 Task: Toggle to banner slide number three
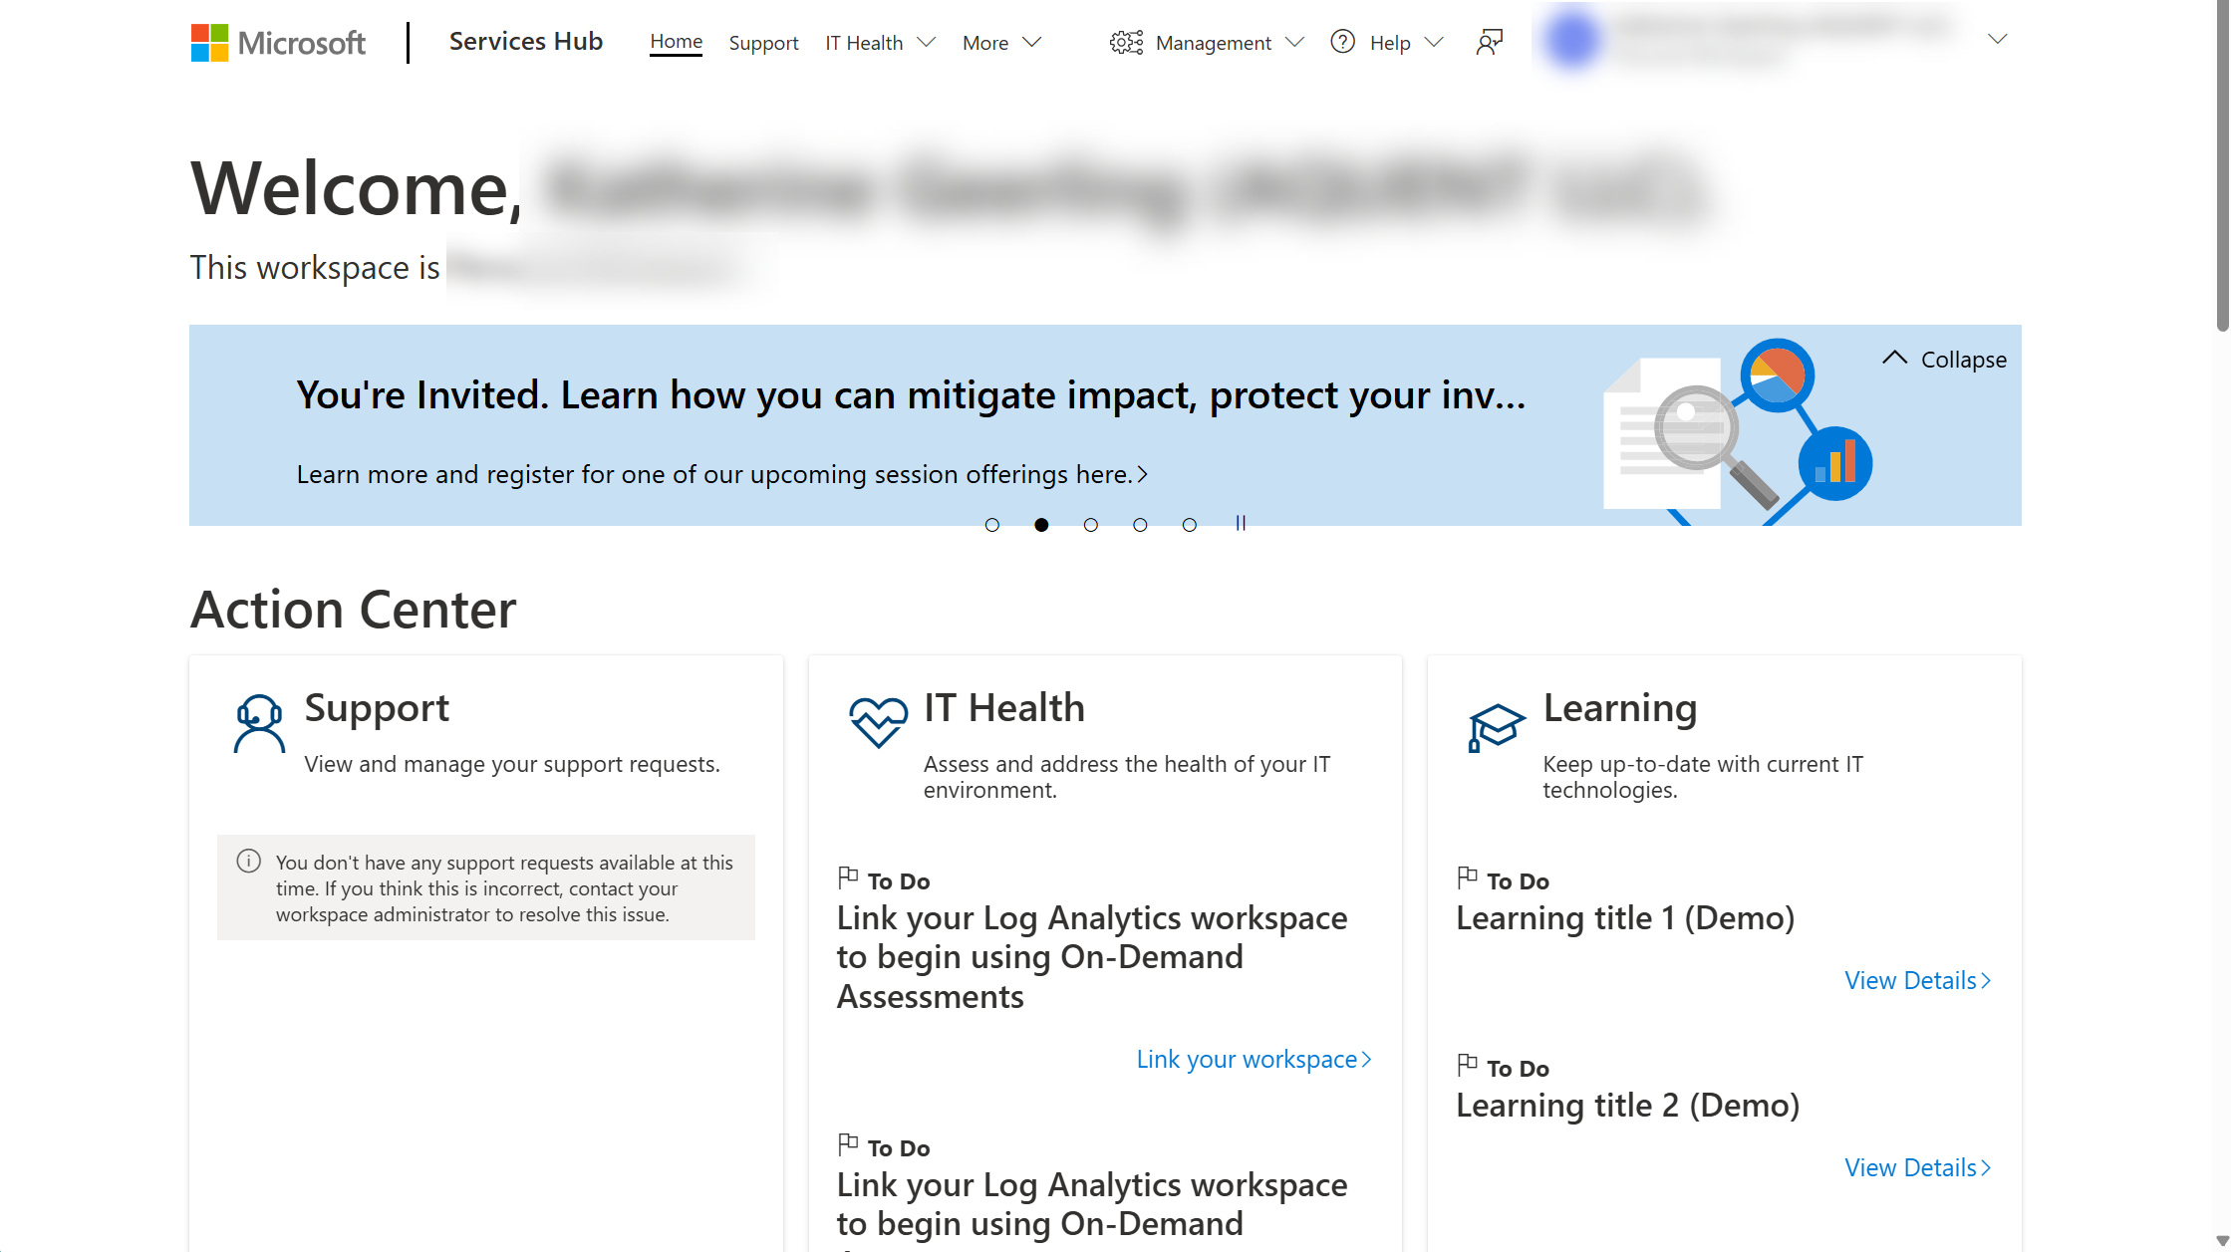pyautogui.click(x=1091, y=524)
